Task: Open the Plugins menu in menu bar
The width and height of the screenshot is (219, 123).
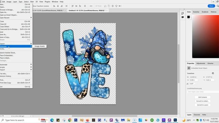Action: [47, 2]
